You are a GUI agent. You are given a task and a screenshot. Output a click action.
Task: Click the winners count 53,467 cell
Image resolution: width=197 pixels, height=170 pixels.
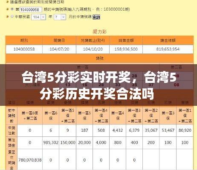[168, 130]
